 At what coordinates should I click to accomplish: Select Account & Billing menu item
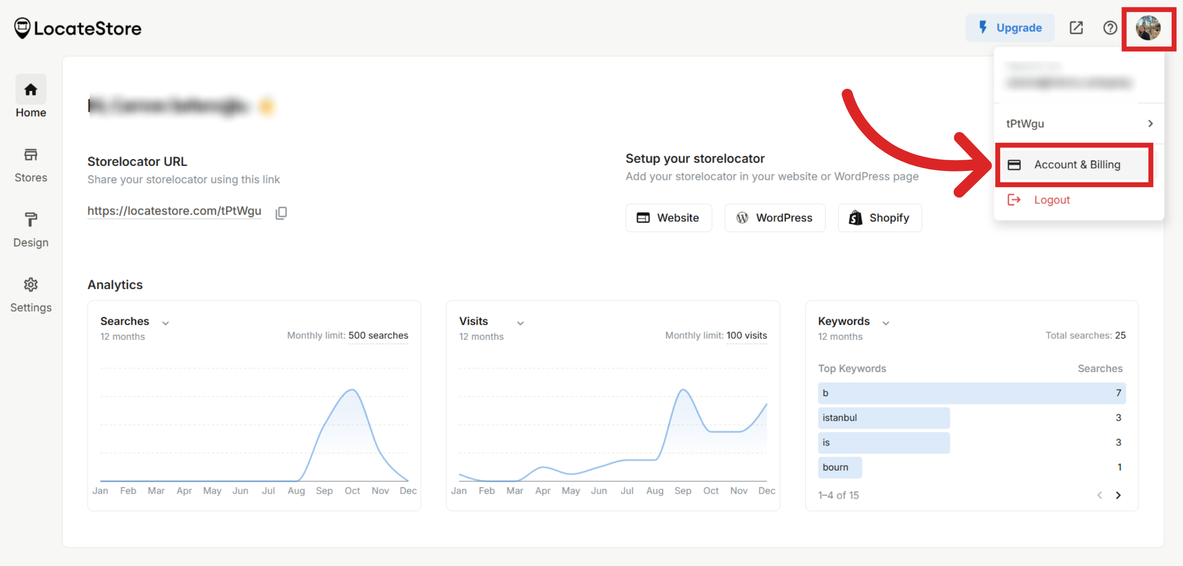point(1077,165)
